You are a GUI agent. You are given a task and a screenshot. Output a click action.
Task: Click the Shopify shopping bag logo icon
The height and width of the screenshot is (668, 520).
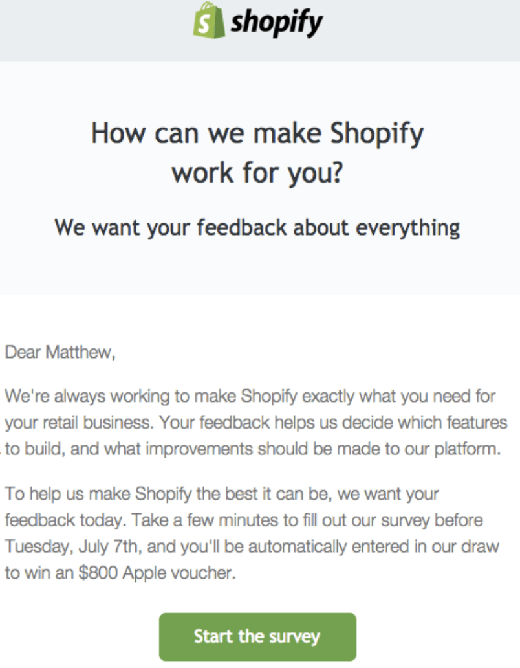click(x=208, y=21)
